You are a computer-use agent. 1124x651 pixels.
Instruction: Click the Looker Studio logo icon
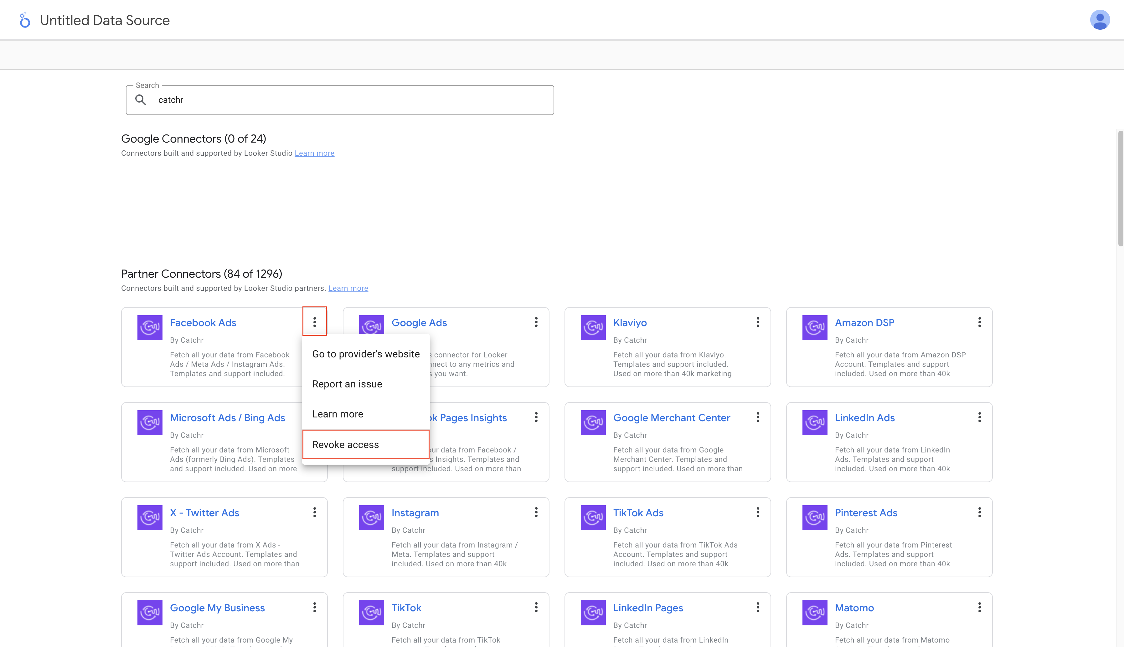pyautogui.click(x=25, y=20)
